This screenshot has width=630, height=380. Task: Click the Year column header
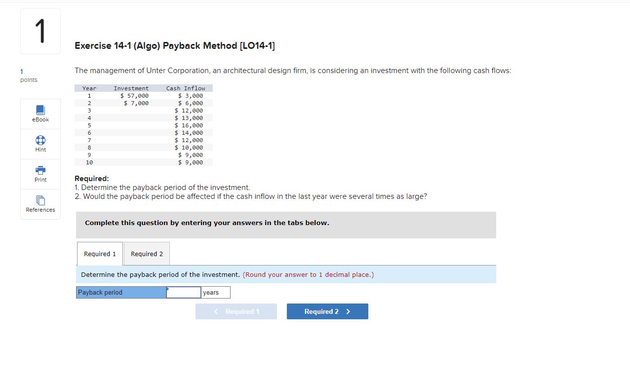[89, 88]
